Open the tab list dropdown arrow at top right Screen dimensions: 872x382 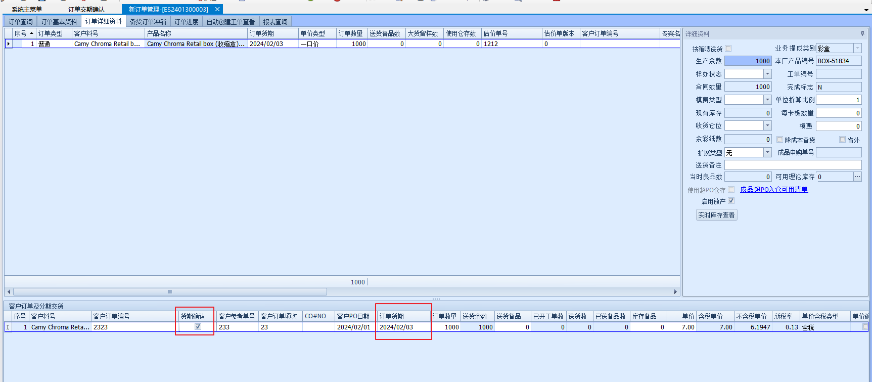point(866,10)
